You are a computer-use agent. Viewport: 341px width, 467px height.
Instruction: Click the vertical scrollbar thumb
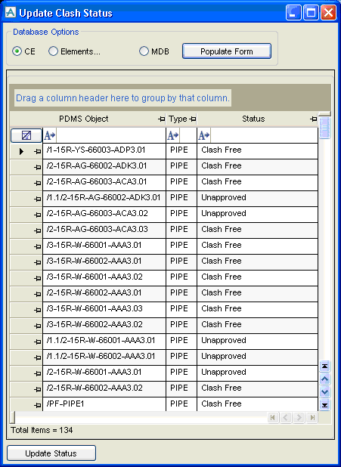pyautogui.click(x=325, y=128)
